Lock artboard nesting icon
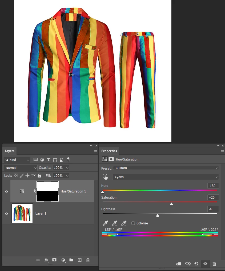The width and height of the screenshot is (225, 271). [33, 176]
